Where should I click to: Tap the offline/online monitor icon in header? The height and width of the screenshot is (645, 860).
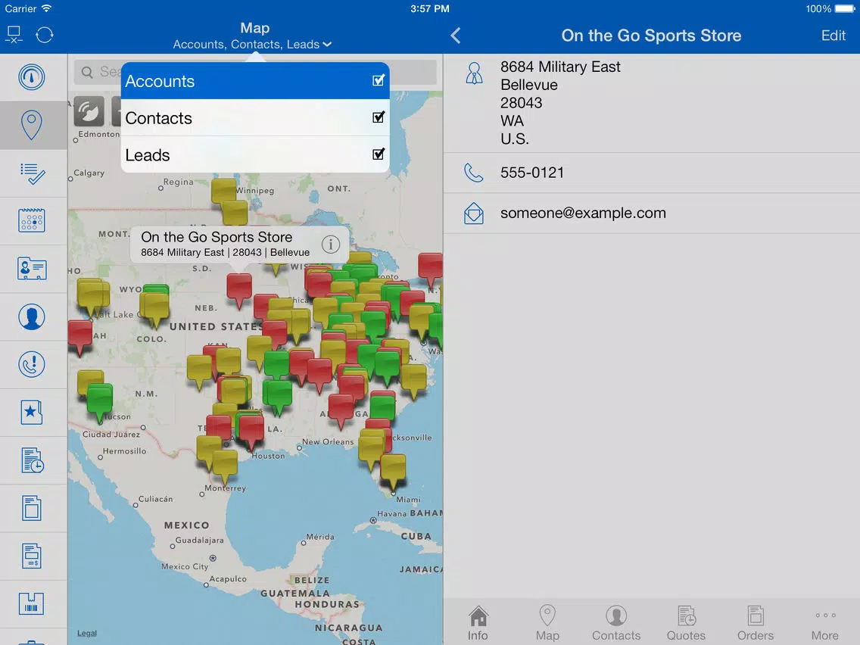coord(14,35)
